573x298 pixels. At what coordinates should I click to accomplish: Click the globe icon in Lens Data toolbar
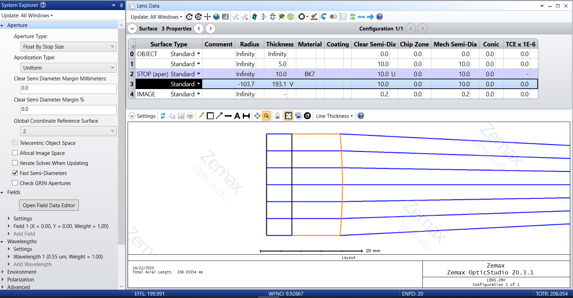coord(216,17)
